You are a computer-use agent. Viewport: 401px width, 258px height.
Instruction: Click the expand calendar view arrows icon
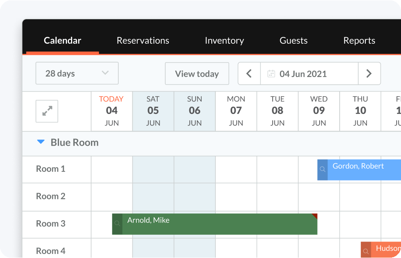pos(47,111)
